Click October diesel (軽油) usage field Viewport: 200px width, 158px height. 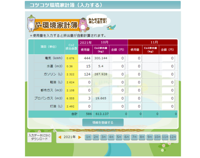pos(85,82)
